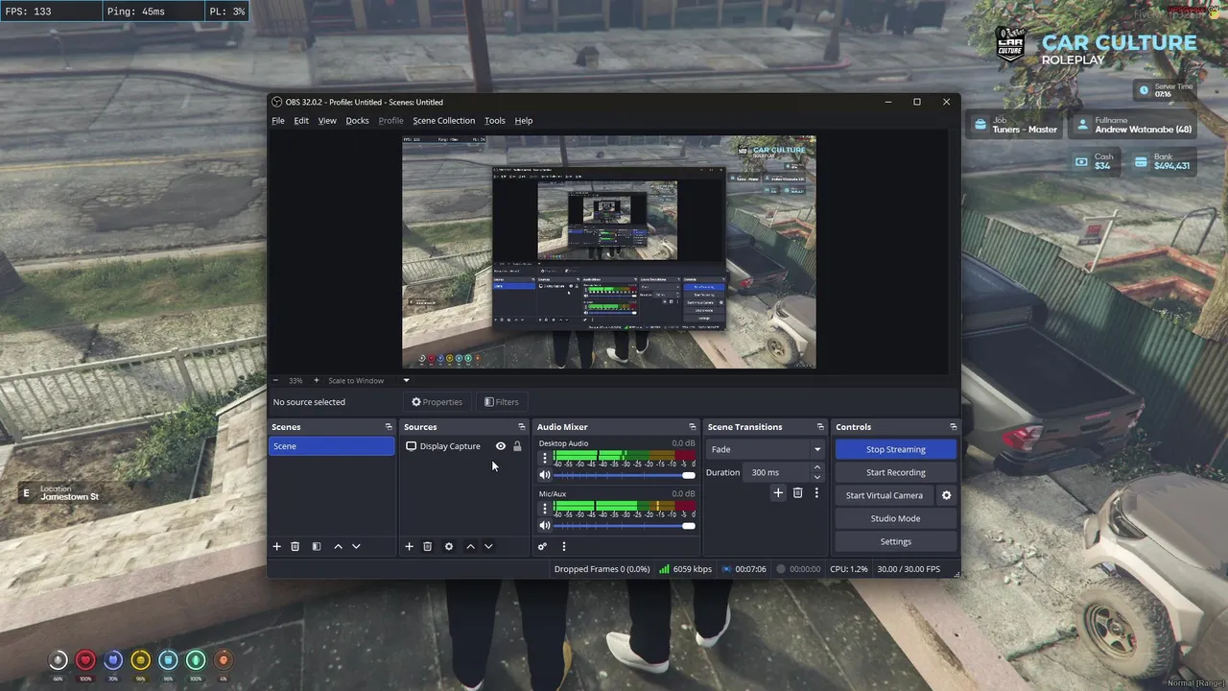Toggle Display Capture lock icon
1228x691 pixels.
pyautogui.click(x=517, y=446)
